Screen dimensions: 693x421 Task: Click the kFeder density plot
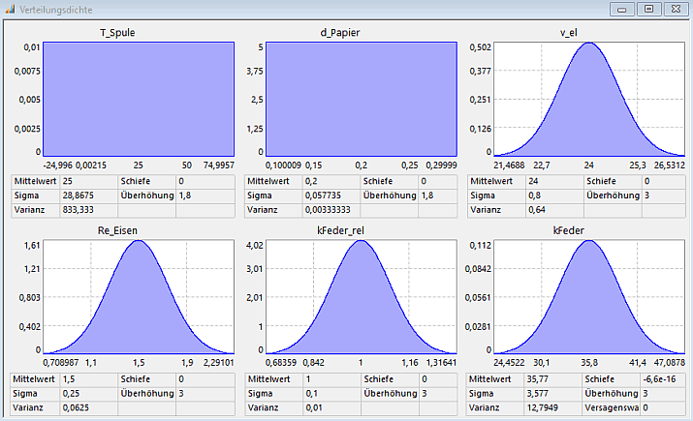tap(588, 294)
